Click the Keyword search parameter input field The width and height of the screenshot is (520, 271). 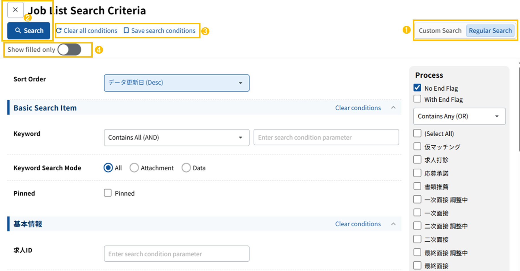(x=326, y=137)
